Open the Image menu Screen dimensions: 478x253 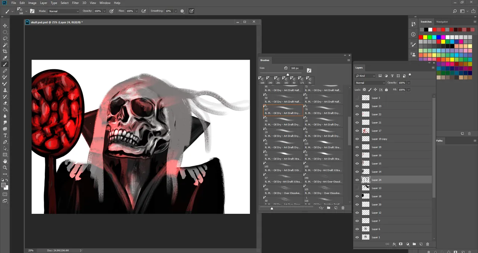(x=32, y=3)
